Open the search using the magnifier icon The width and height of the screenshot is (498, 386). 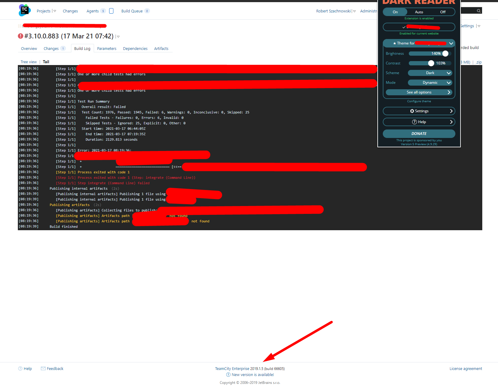click(x=479, y=10)
